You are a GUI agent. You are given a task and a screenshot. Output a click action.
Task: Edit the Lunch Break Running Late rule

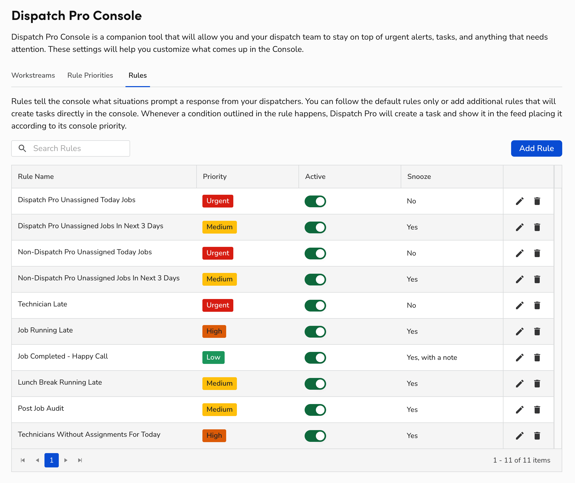[519, 383]
